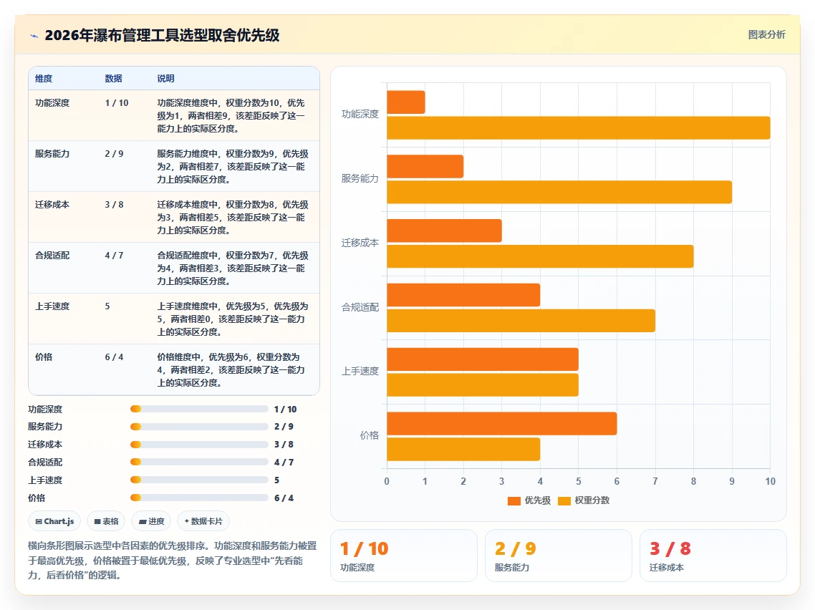Click the 图表分析 label in header
This screenshot has width=815, height=610.
point(767,35)
